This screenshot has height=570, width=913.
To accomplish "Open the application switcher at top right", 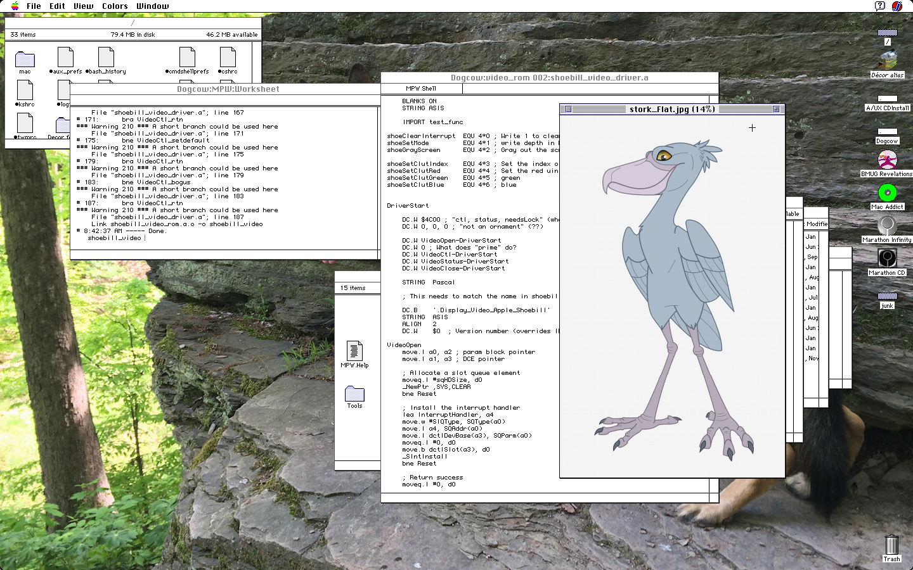I will pyautogui.click(x=898, y=6).
